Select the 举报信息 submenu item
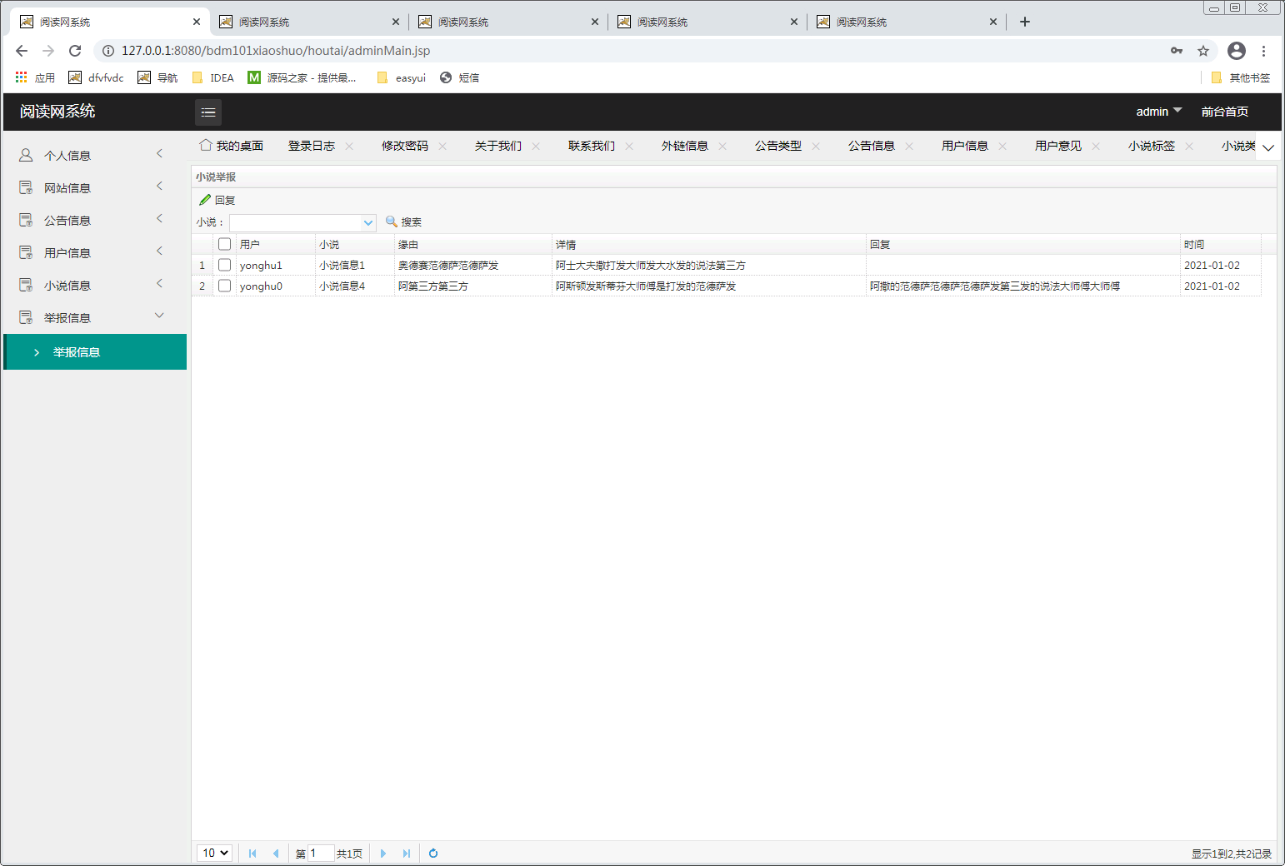 point(95,352)
